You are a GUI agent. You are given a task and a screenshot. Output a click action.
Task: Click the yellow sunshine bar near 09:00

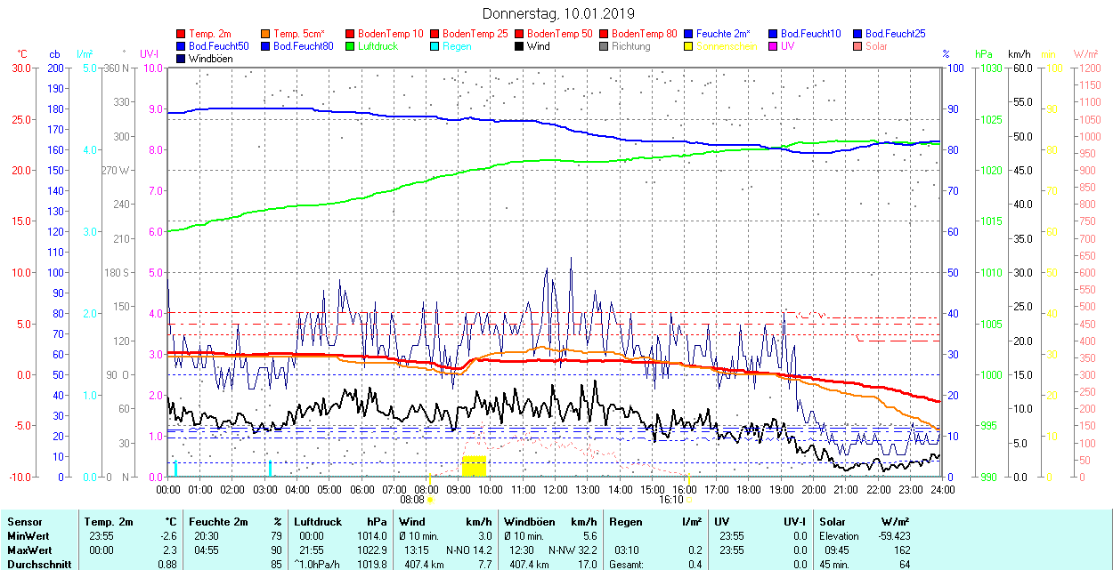click(x=474, y=466)
